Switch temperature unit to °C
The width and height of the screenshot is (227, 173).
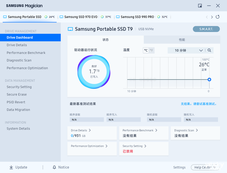coord(146,50)
